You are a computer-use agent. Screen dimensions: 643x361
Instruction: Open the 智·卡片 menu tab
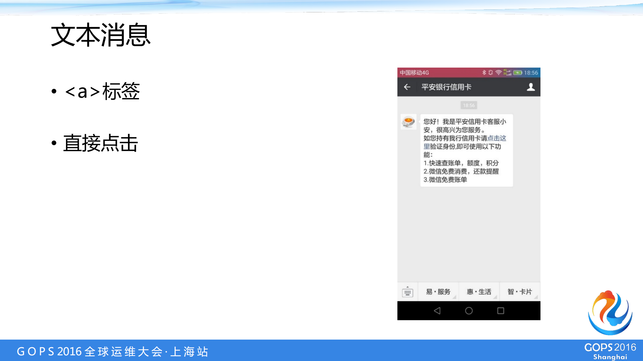pos(519,291)
